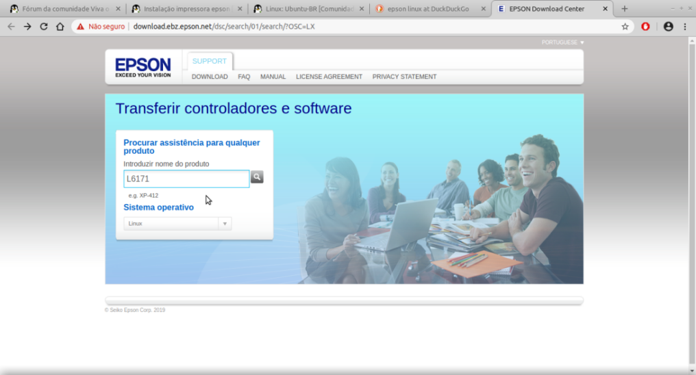696x375 pixels.
Task: Expand the Sistema operativo Linux dropdown
Action: [177, 223]
